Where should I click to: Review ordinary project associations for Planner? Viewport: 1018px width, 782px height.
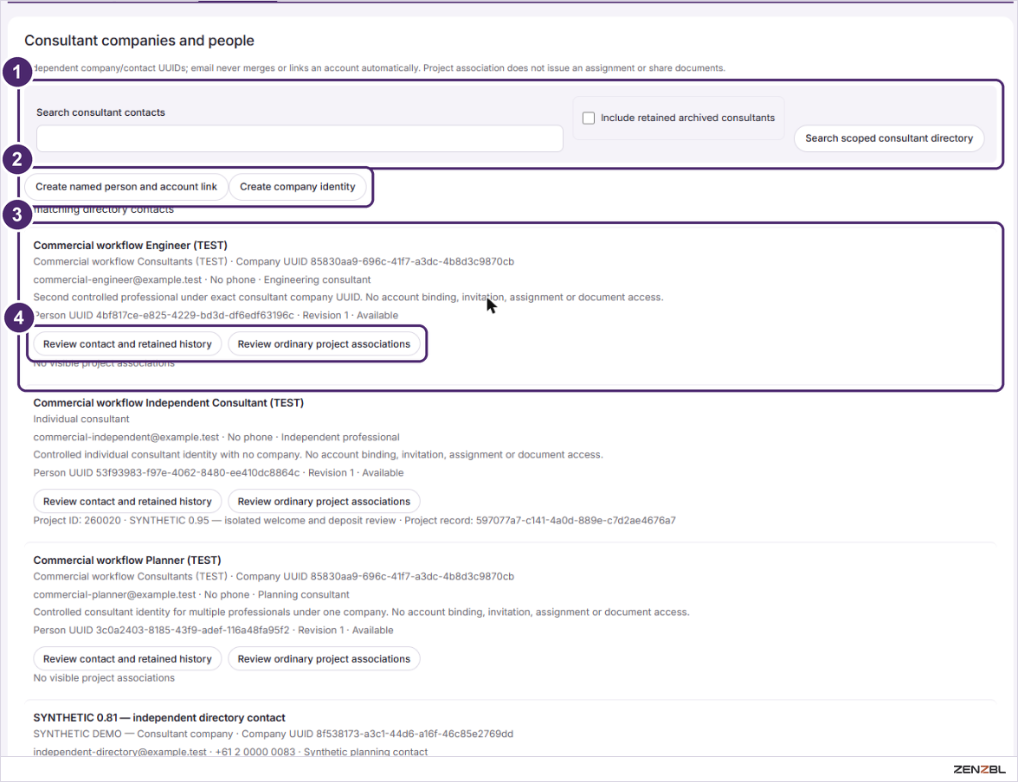click(x=324, y=658)
